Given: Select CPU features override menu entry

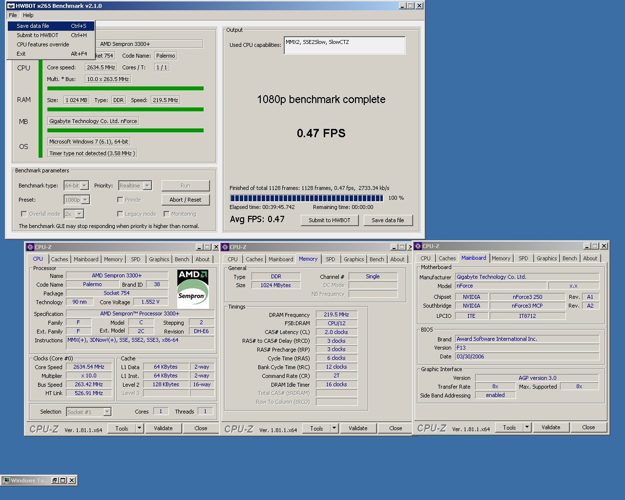Looking at the screenshot, I should click(51, 44).
